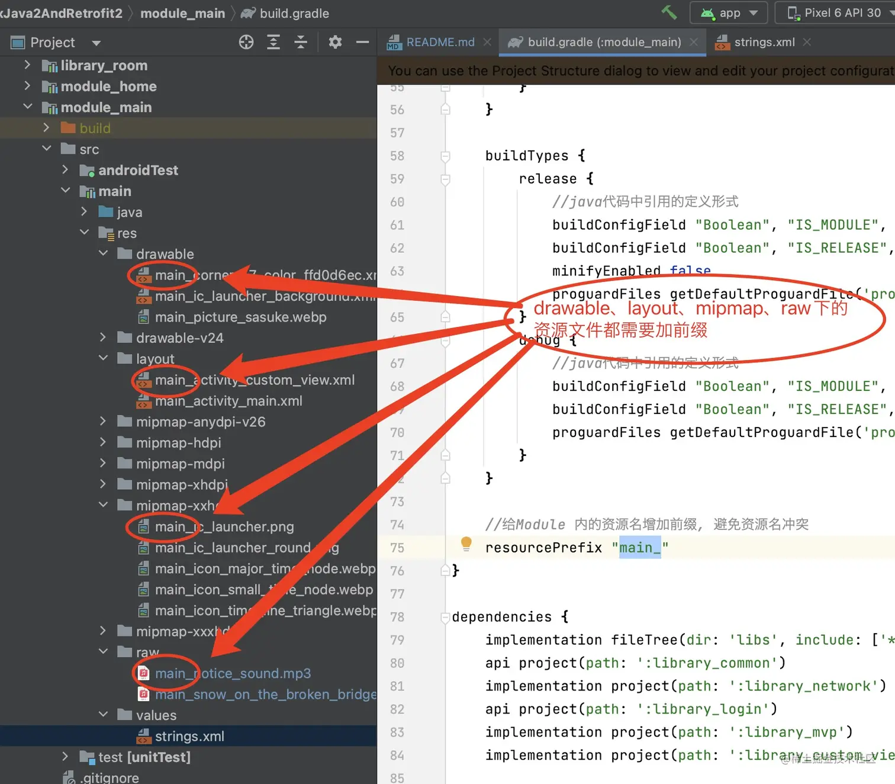This screenshot has height=784, width=895.
Task: Collapse the module_main node
Action: 27,107
